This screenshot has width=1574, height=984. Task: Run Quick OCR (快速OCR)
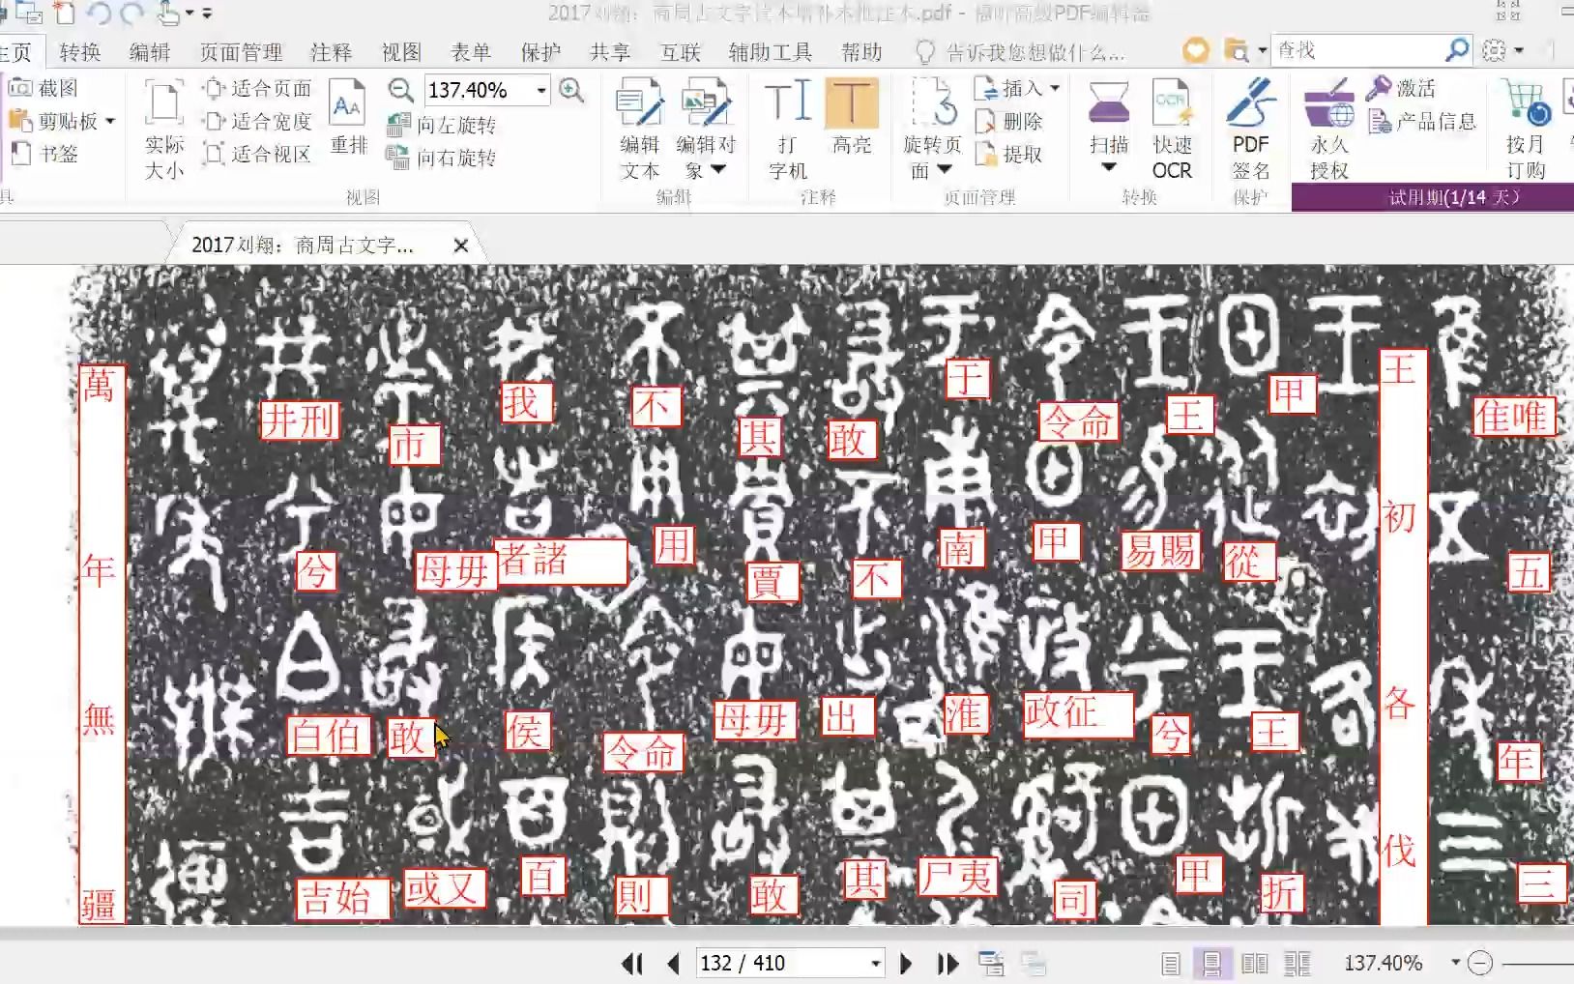tap(1172, 130)
